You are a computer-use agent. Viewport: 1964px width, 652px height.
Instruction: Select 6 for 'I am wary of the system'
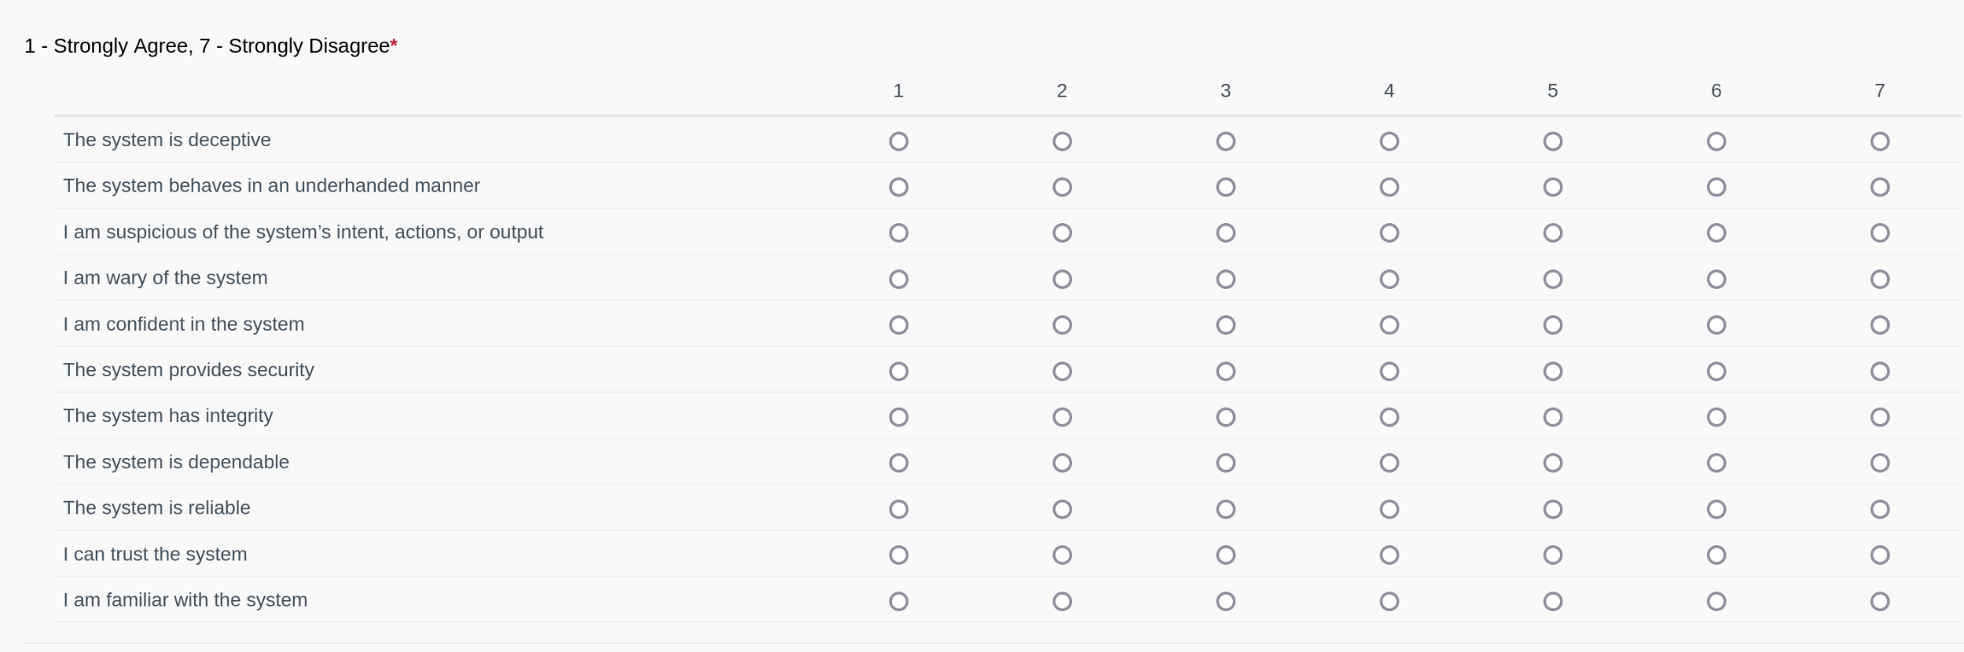coord(1716,279)
